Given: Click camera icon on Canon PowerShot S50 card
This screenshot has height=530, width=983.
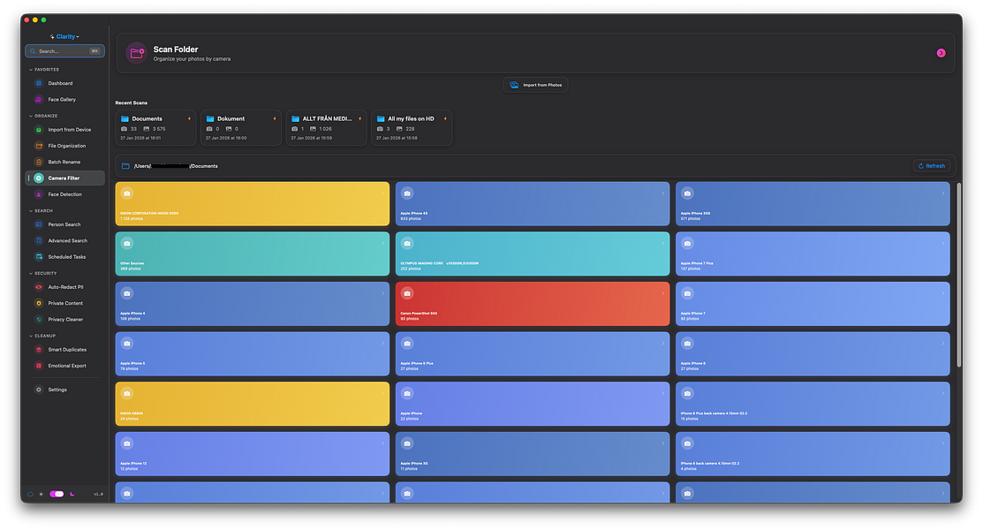Looking at the screenshot, I should [x=407, y=293].
